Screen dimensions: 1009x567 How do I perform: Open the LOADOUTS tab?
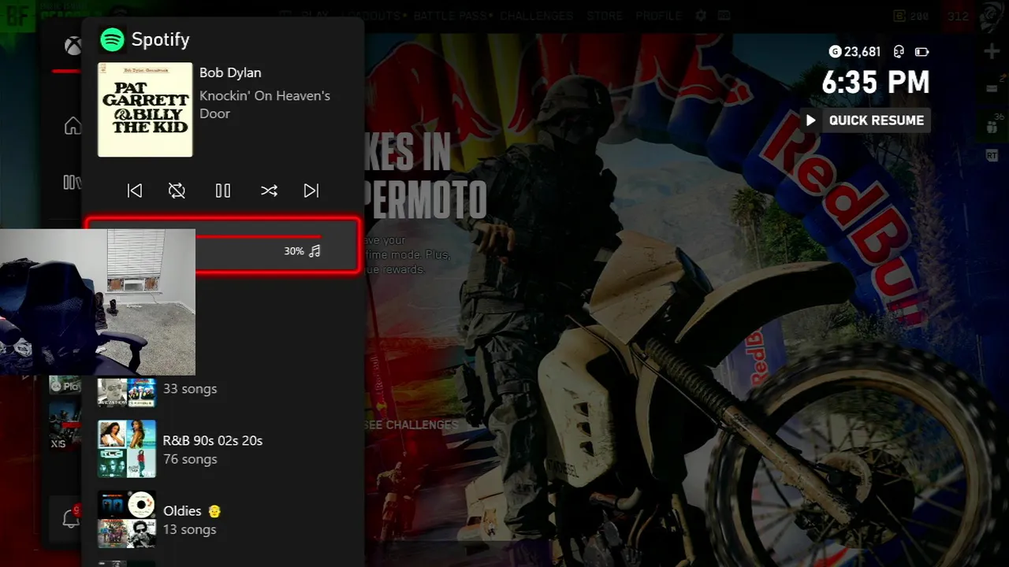pos(370,16)
